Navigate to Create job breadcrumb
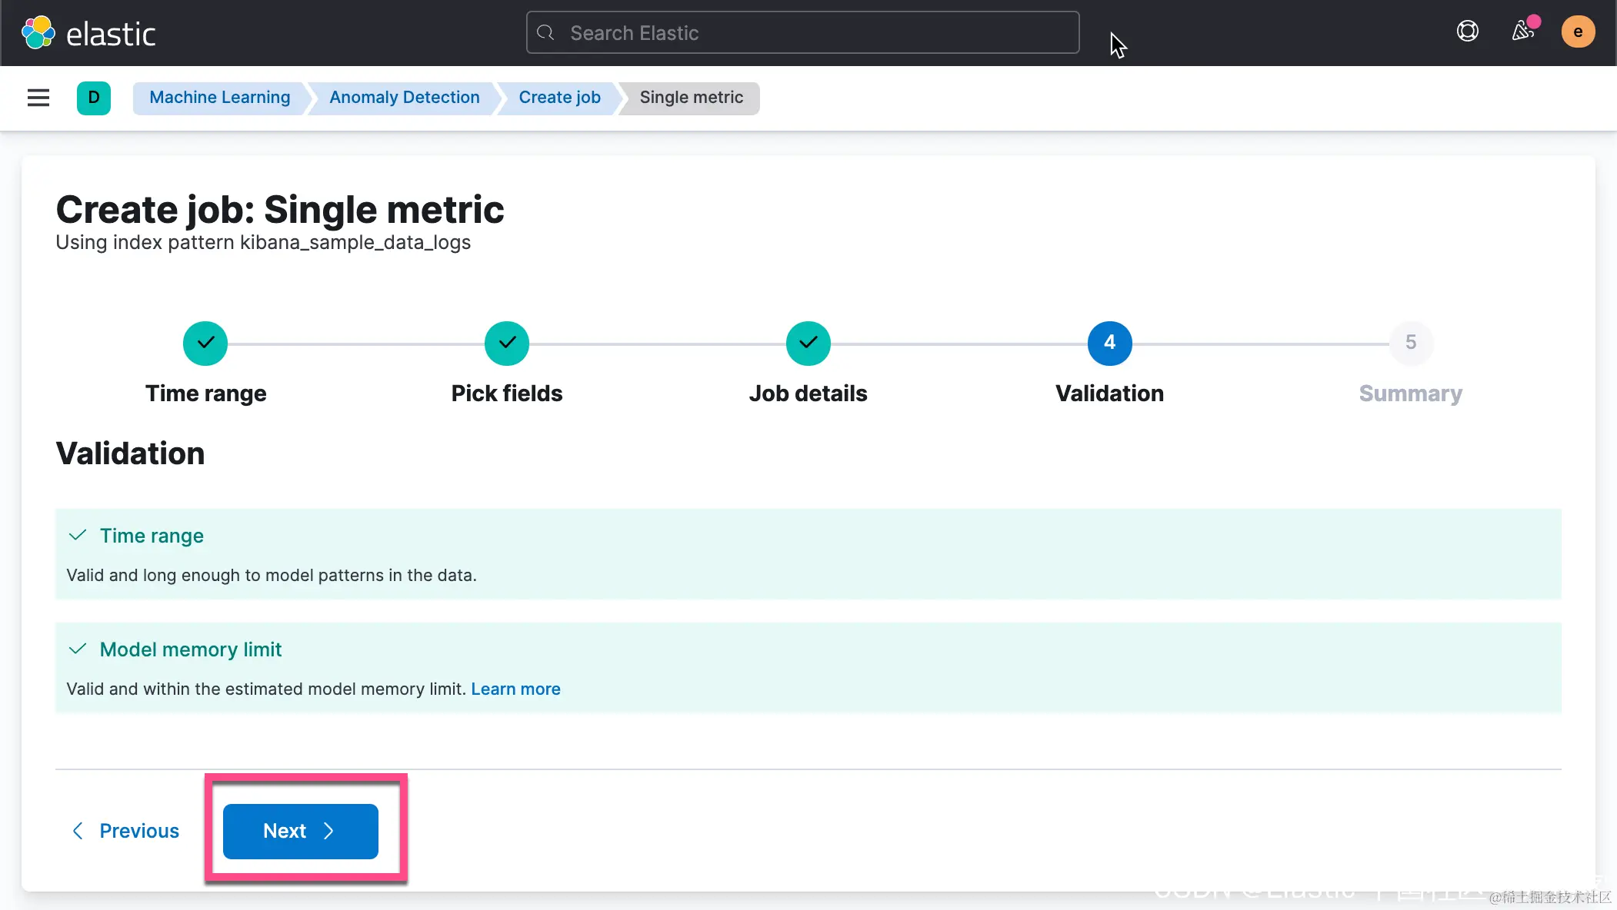 (x=559, y=98)
